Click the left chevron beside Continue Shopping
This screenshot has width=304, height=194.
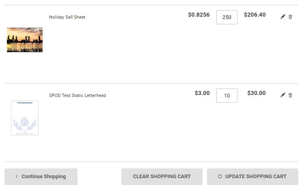pos(17,177)
